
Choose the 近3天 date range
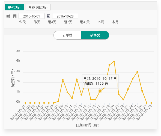(x=52, y=22)
